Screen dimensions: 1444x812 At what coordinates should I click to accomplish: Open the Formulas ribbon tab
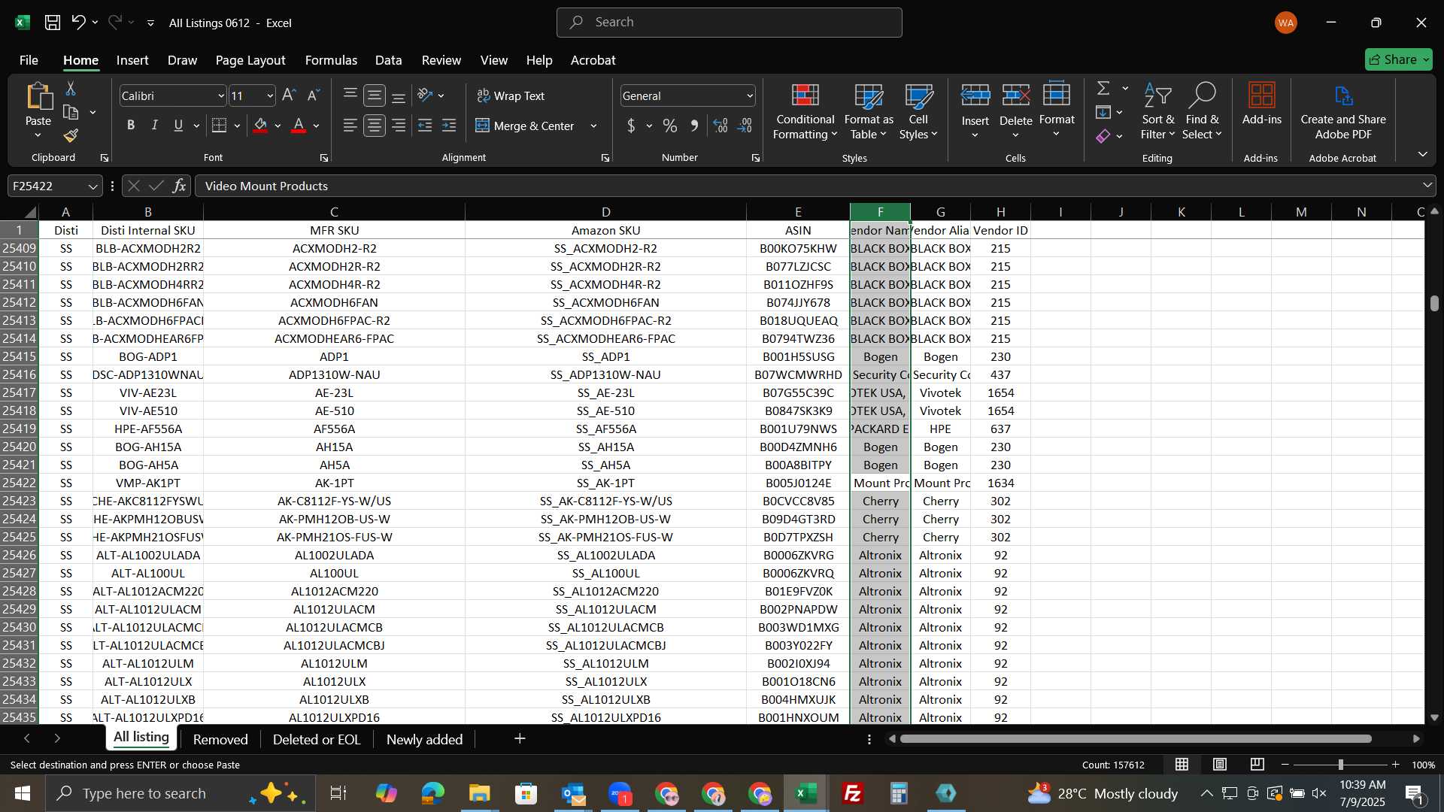[331, 60]
